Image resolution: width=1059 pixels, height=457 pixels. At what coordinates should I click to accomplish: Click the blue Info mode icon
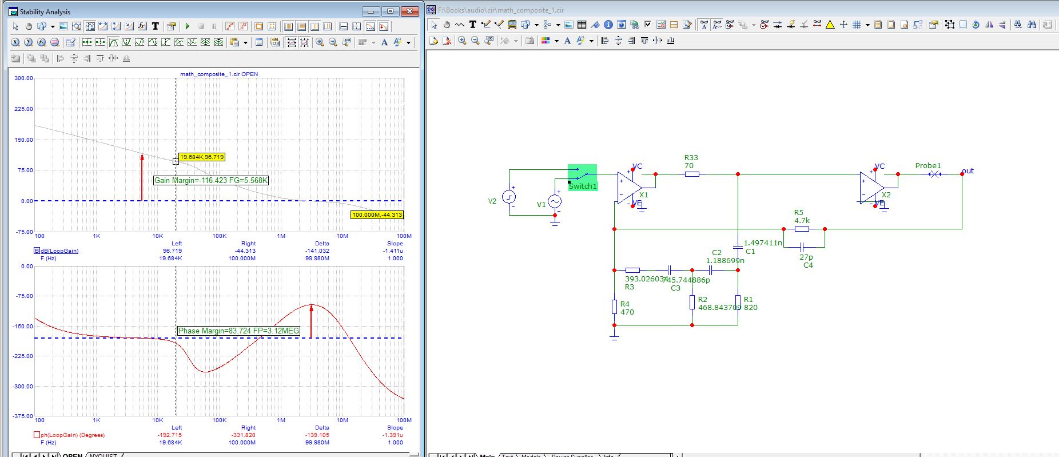click(x=608, y=25)
